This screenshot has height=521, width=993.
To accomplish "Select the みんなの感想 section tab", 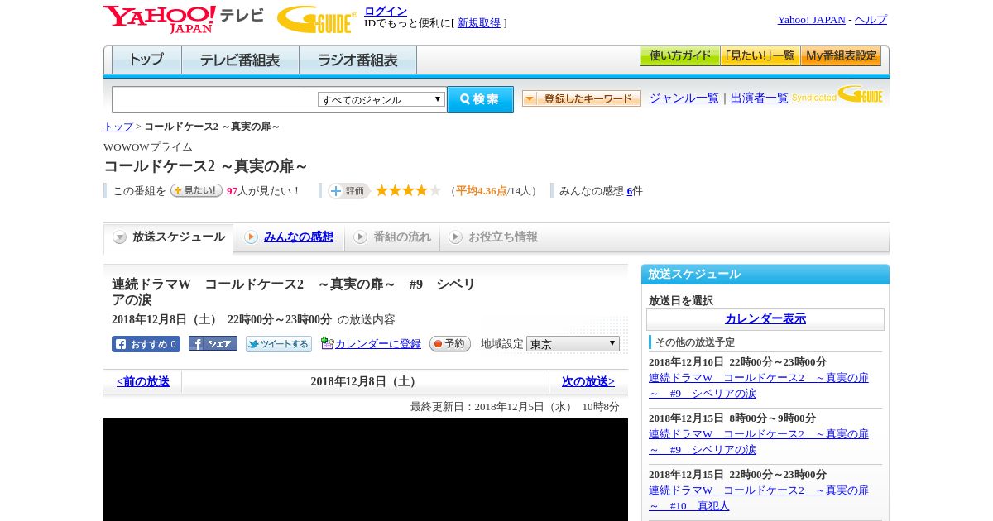I will tap(289, 237).
